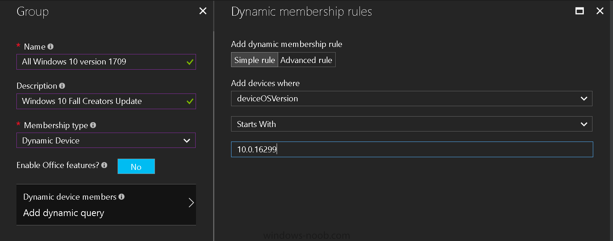This screenshot has height=241, width=613.
Task: Click info icon next to Enable Office features
Action: click(104, 165)
